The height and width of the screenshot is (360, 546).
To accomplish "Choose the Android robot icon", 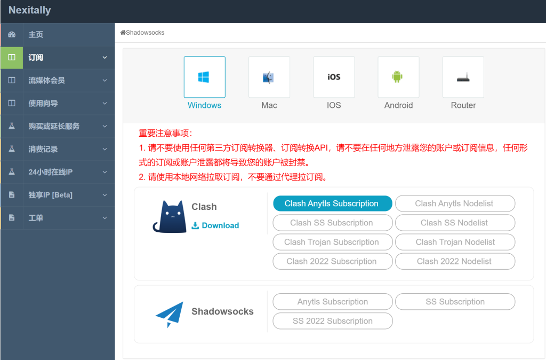I will coord(398,77).
